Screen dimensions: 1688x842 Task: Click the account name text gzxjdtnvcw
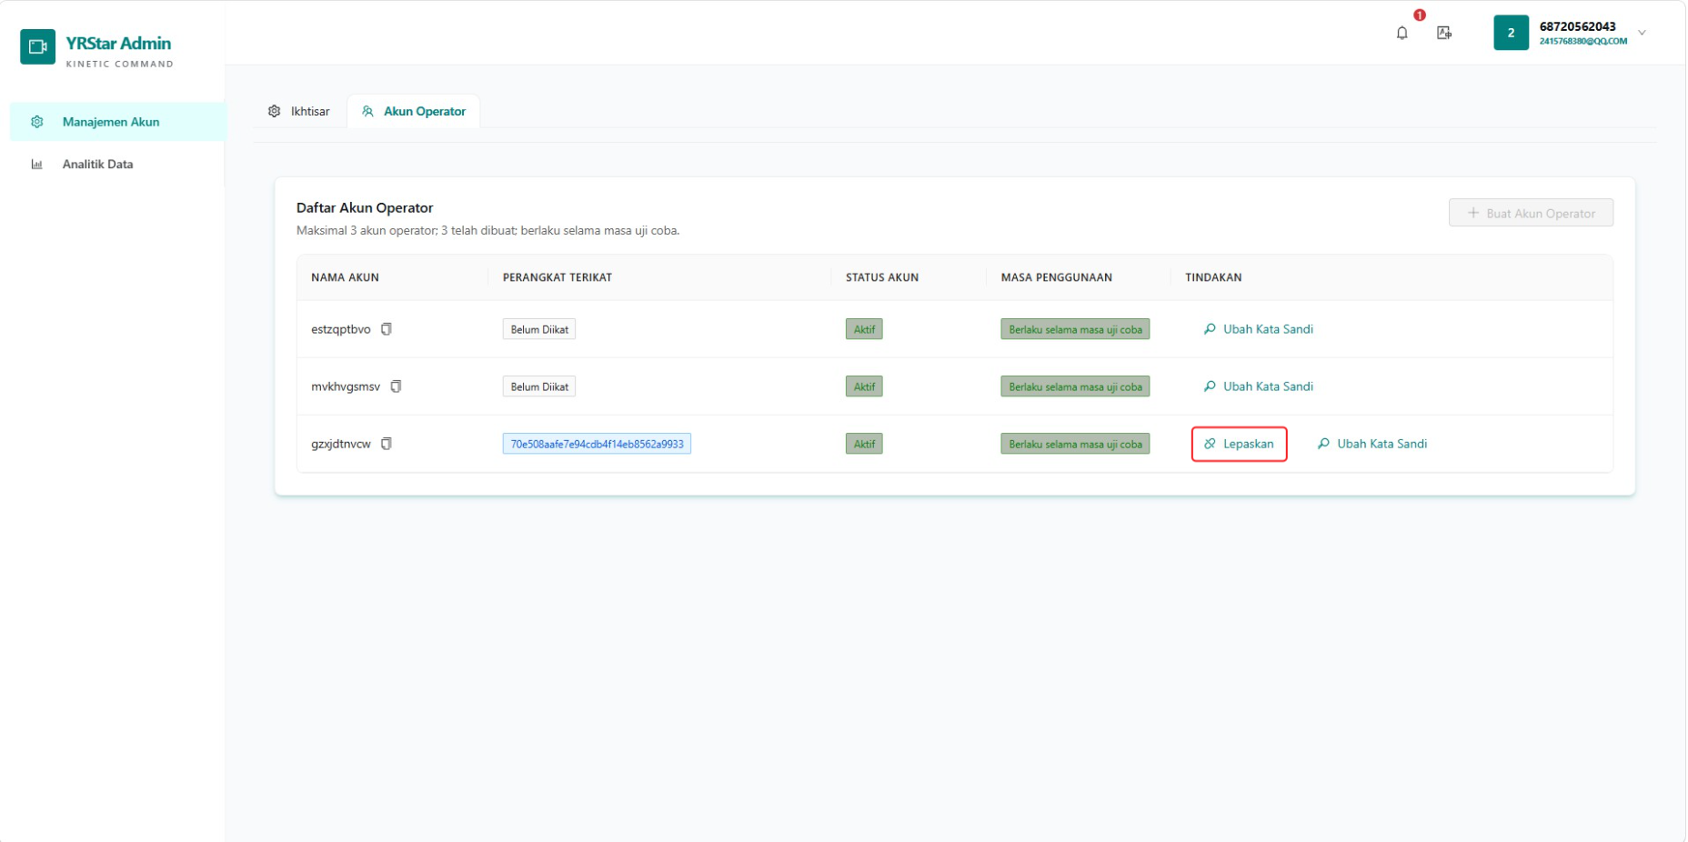coord(341,444)
